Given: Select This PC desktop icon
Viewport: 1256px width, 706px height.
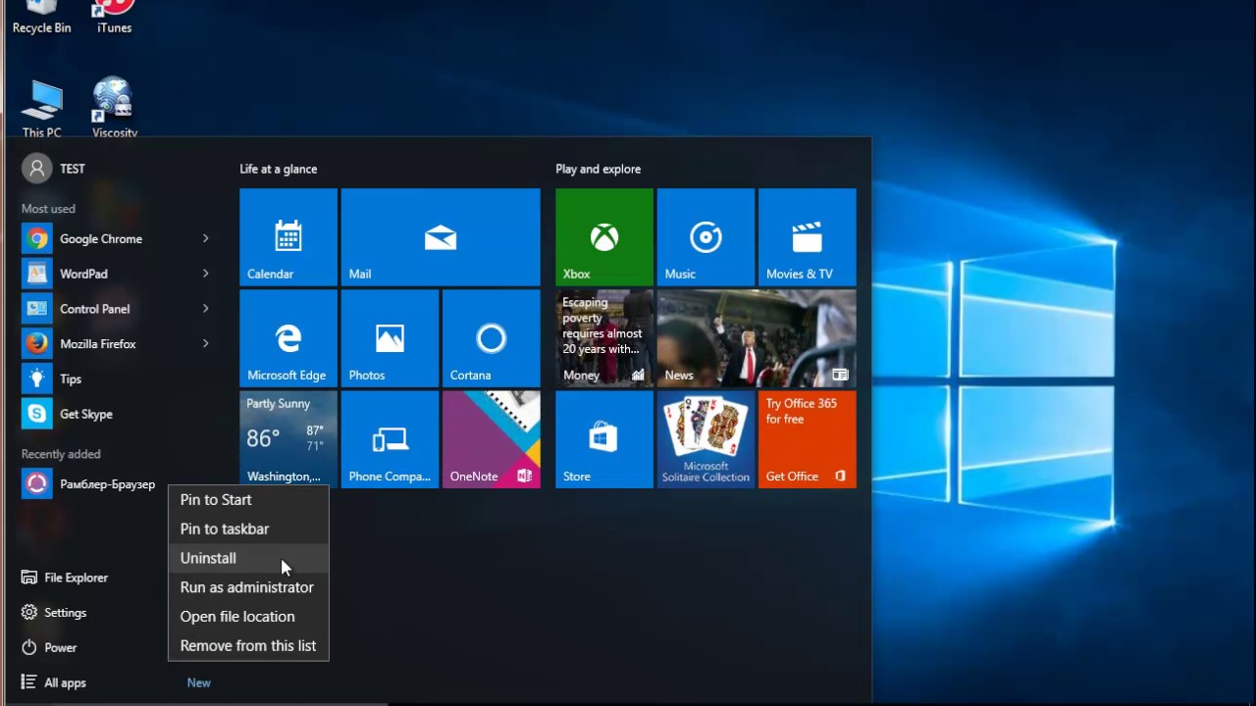Looking at the screenshot, I should pyautogui.click(x=42, y=108).
